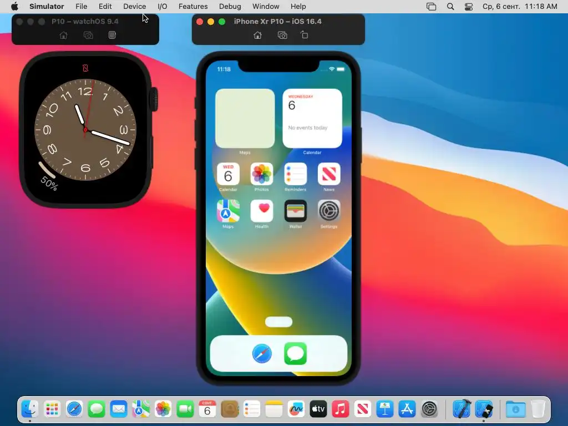The height and width of the screenshot is (426, 568).
Task: Open the Simulator menu in the menu bar
Action: [47, 7]
